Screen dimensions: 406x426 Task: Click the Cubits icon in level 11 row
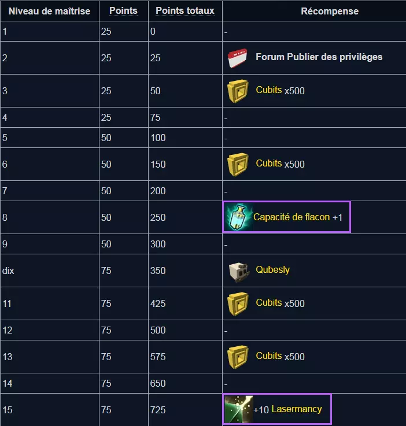coord(238,303)
